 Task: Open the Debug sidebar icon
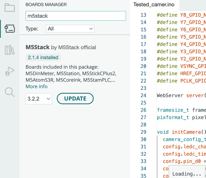pos(10,71)
